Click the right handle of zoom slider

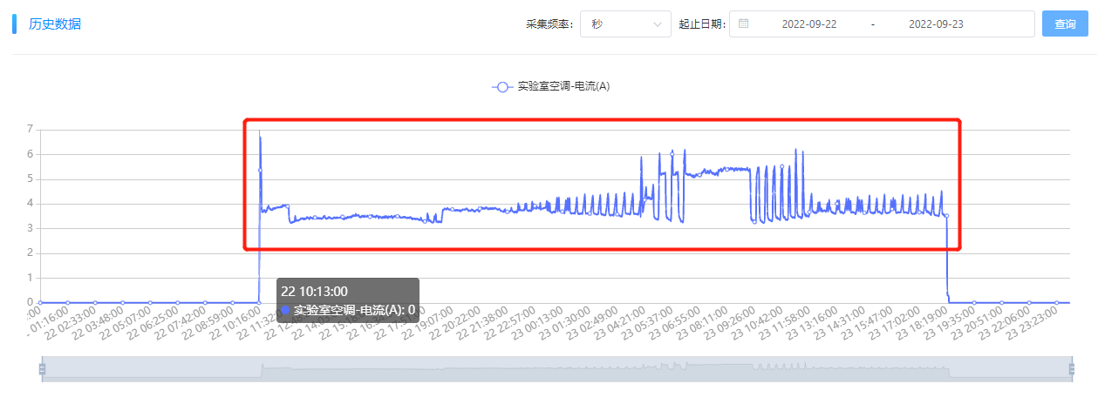(1070, 370)
